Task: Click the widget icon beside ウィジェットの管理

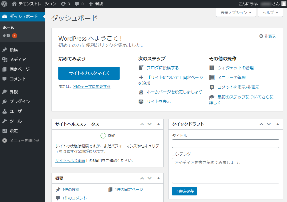Action: point(212,68)
